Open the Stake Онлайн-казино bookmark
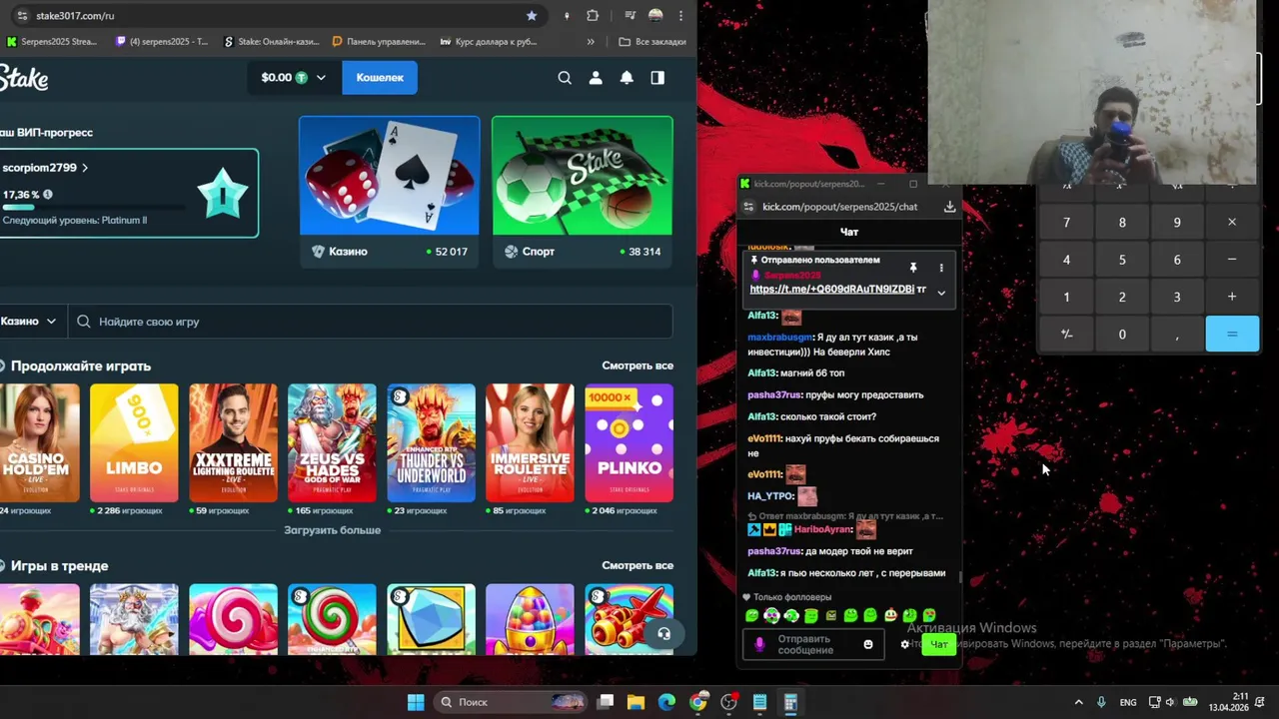Image resolution: width=1279 pixels, height=719 pixels. 272,42
